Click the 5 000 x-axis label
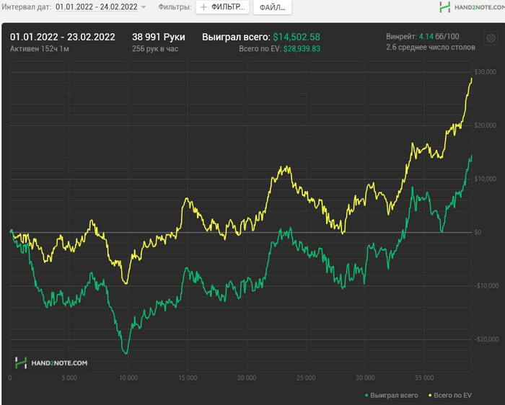 point(69,378)
